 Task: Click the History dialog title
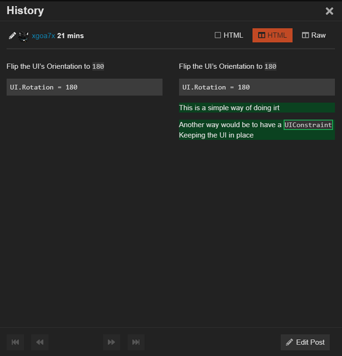coord(25,10)
